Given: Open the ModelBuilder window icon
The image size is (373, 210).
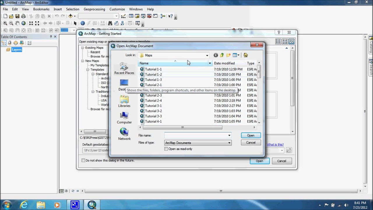Looking at the screenshot, I should pos(163,16).
